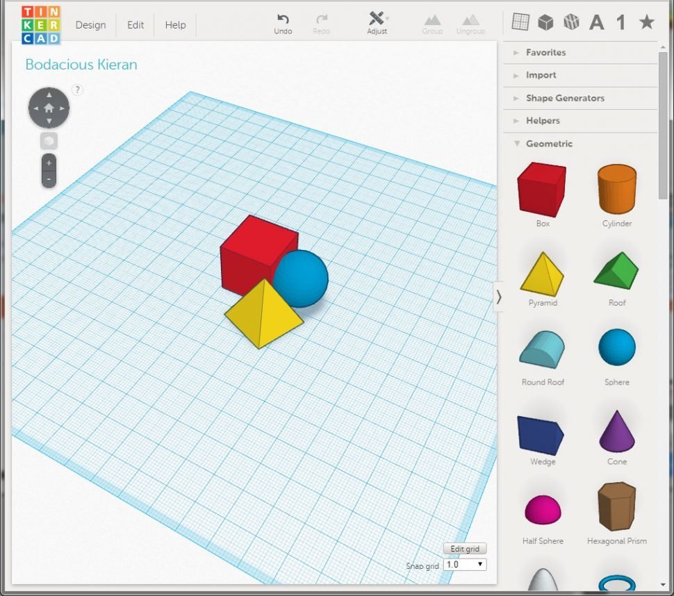The image size is (674, 596).
Task: Open the Edit menu
Action: coord(135,25)
